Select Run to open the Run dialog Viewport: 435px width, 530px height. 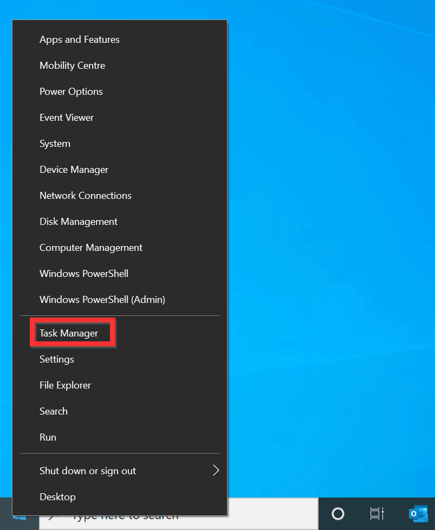pyautogui.click(x=48, y=437)
